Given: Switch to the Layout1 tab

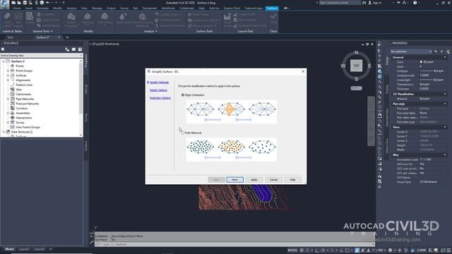Looking at the screenshot, I should click(x=23, y=249).
